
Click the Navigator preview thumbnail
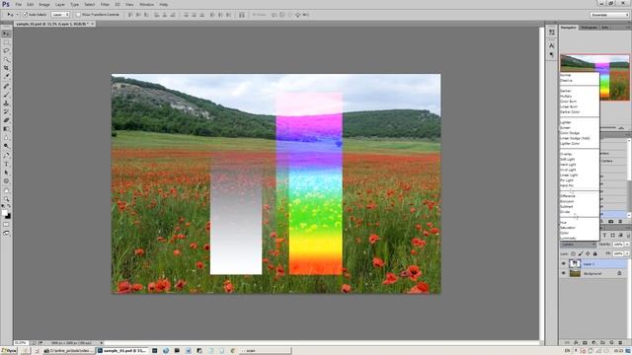594,77
